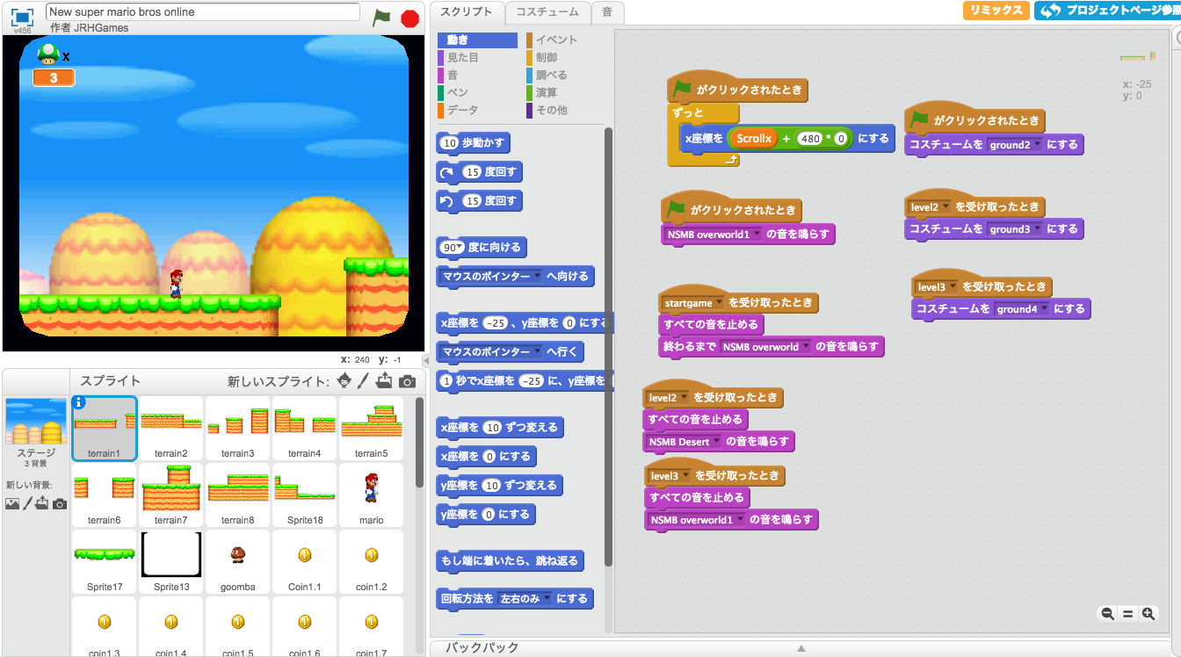Select the 見た目 block category
The width and height of the screenshot is (1181, 657).
coord(477,58)
